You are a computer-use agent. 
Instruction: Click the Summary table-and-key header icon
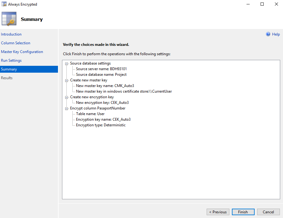(x=9, y=19)
